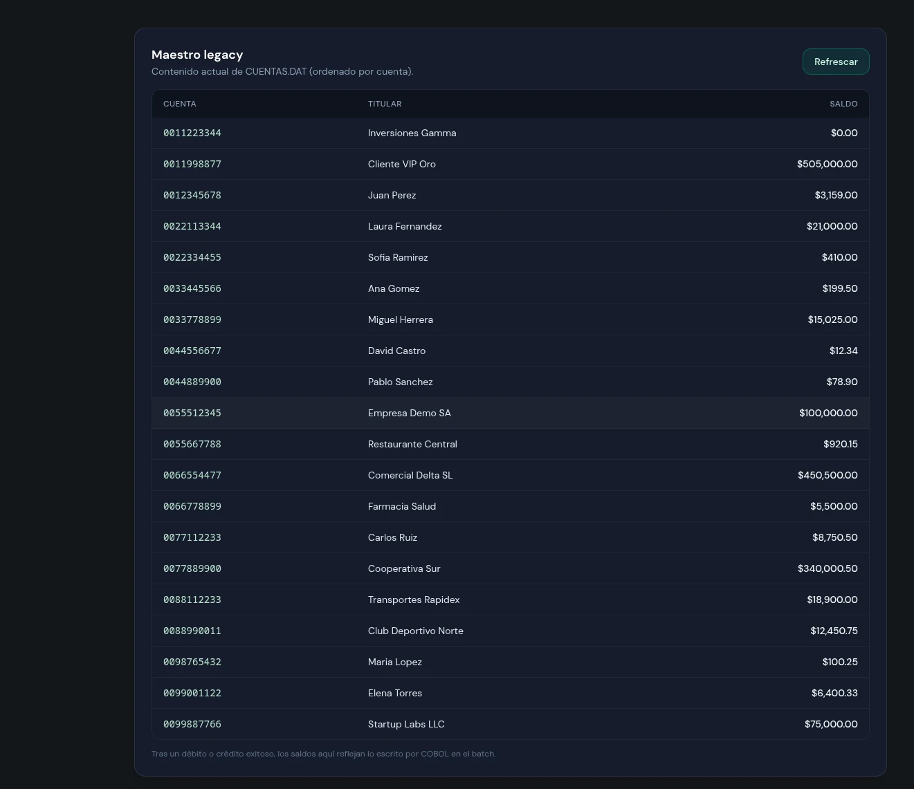This screenshot has height=789, width=914.
Task: Click titular Farmacia Salud
Action: 402,506
